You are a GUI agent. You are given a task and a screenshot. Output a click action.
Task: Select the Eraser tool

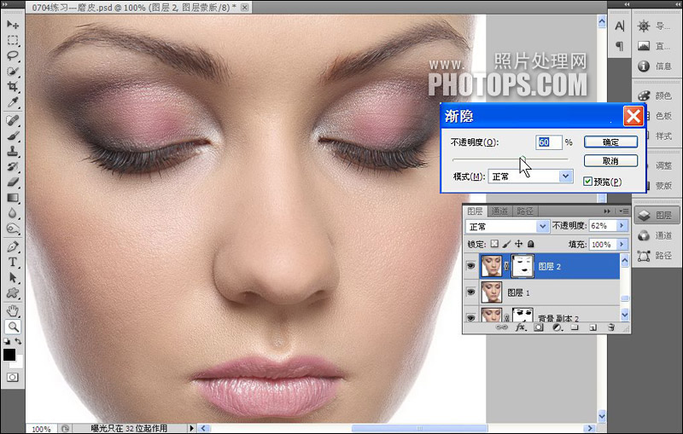coord(13,182)
